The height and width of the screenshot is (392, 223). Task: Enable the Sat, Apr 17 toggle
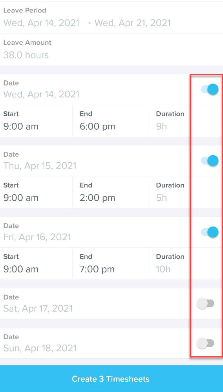tap(205, 304)
